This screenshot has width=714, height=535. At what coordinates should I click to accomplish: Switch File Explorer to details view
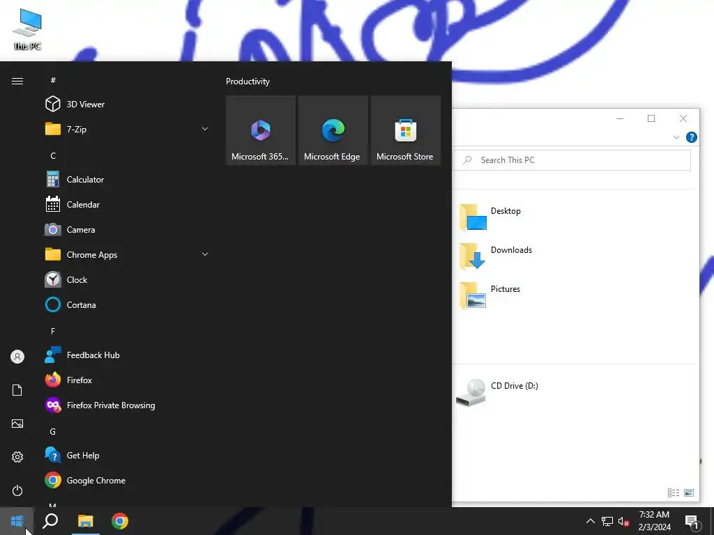tap(674, 493)
